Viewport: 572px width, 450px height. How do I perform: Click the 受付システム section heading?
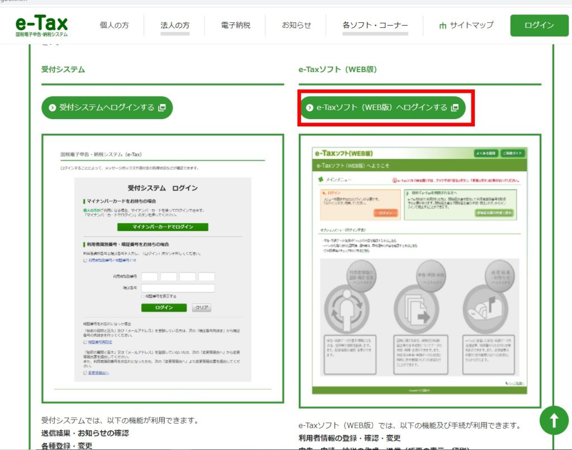tap(63, 69)
